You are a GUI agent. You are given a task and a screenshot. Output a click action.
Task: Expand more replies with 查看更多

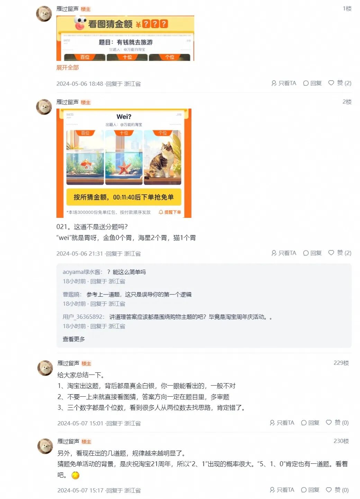click(x=74, y=339)
